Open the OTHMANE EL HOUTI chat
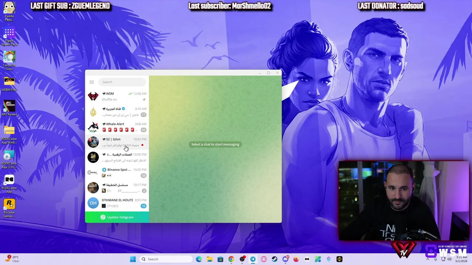The width and height of the screenshot is (472, 265). click(x=117, y=203)
